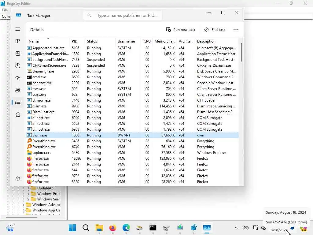Select Everything.exe with PID 3436
The height and width of the screenshot is (235, 313).
point(133,141)
